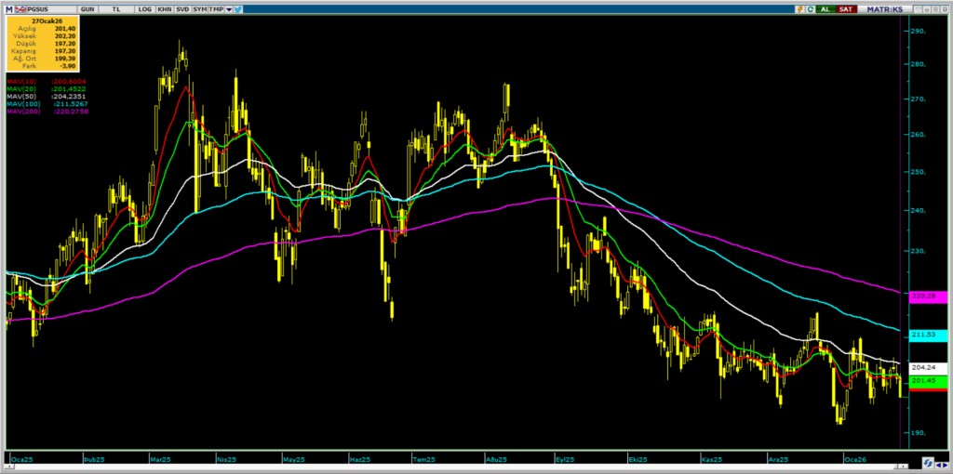
Task: Click the magenta 220.28 price label
Action: [x=927, y=296]
